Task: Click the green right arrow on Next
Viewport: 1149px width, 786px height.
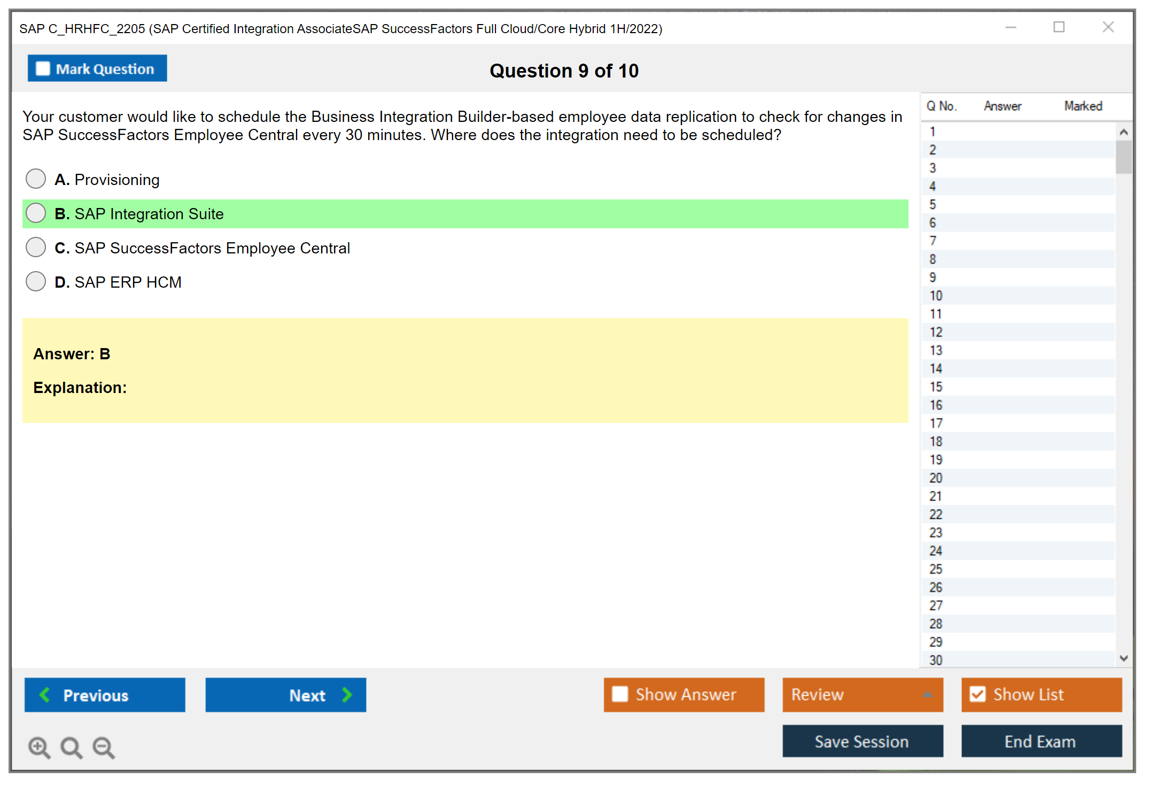Action: point(347,695)
